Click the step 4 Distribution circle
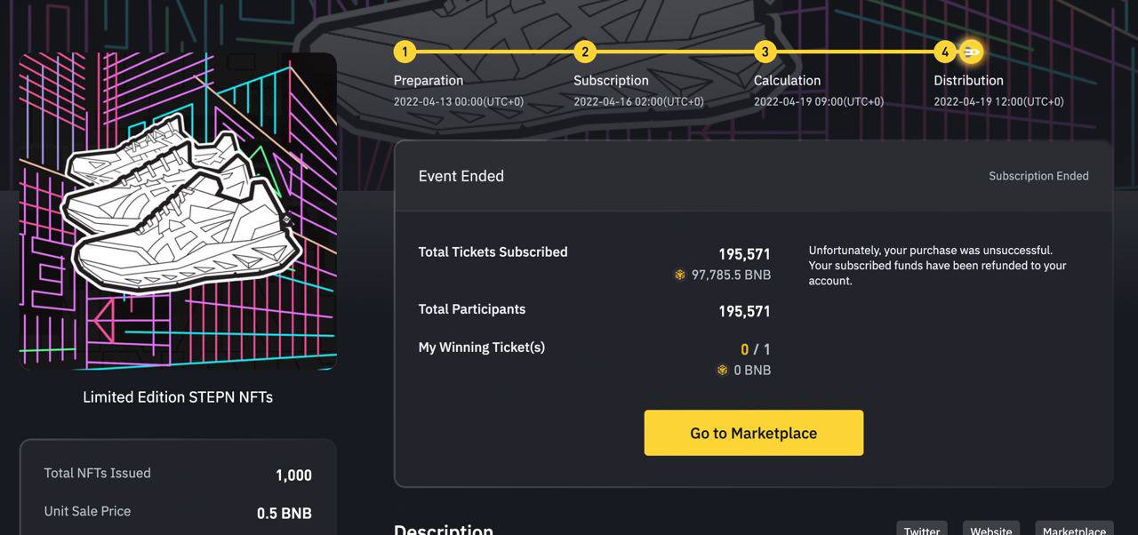Screen dimensions: 1138x535 [944, 52]
